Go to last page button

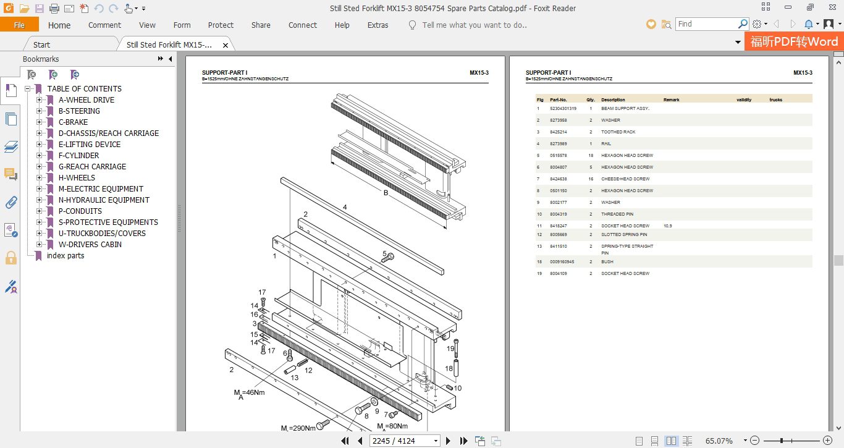(463, 441)
